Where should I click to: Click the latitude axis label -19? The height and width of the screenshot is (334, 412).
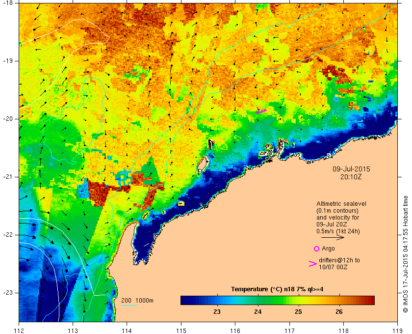click(8, 61)
